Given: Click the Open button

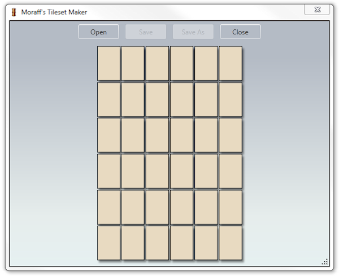Looking at the screenshot, I should tap(98, 32).
